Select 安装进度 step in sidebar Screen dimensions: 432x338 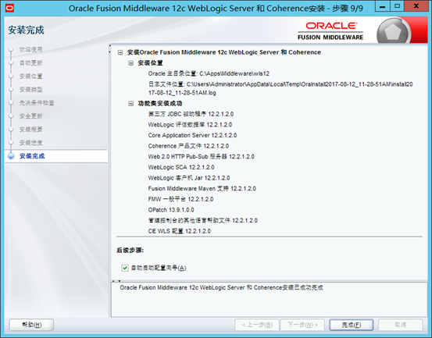coord(31,143)
